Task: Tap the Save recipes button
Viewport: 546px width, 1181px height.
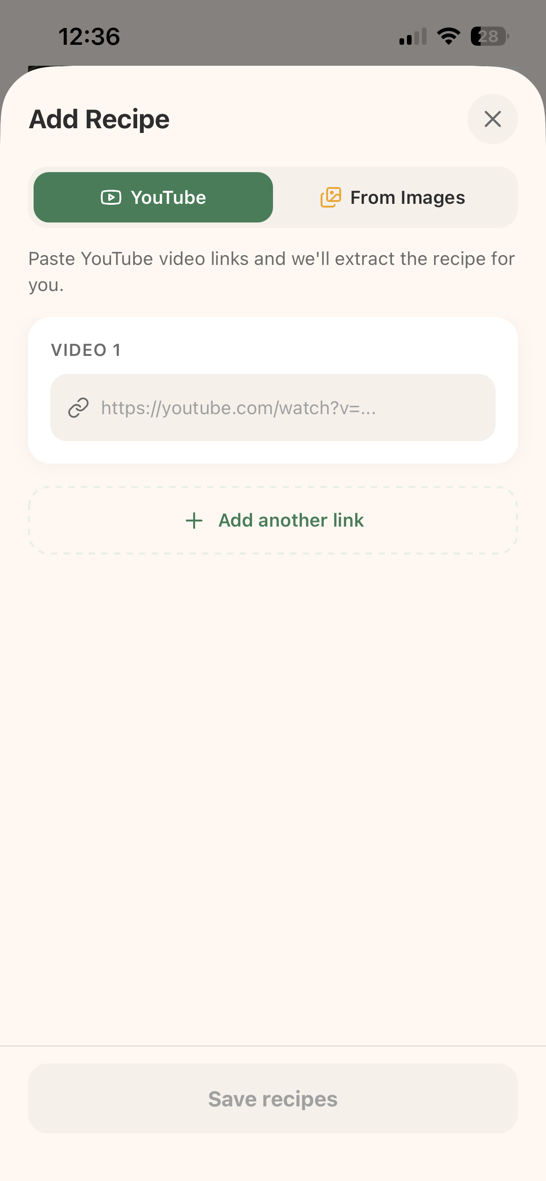Action: pos(273,1098)
